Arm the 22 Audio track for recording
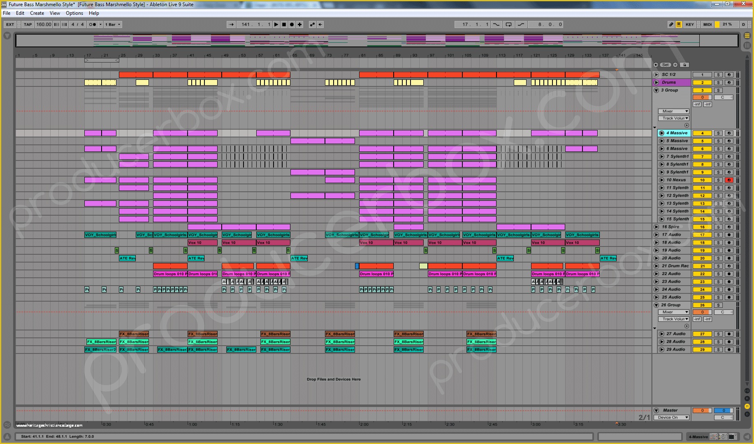 click(729, 274)
